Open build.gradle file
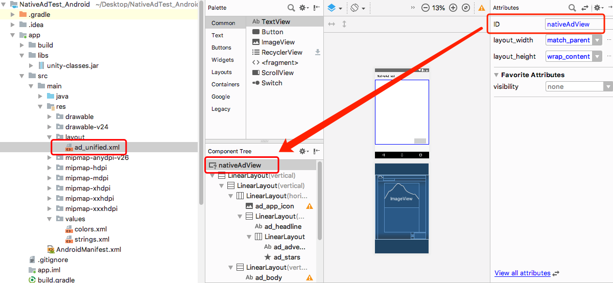This screenshot has height=283, width=613. pyautogui.click(x=56, y=280)
